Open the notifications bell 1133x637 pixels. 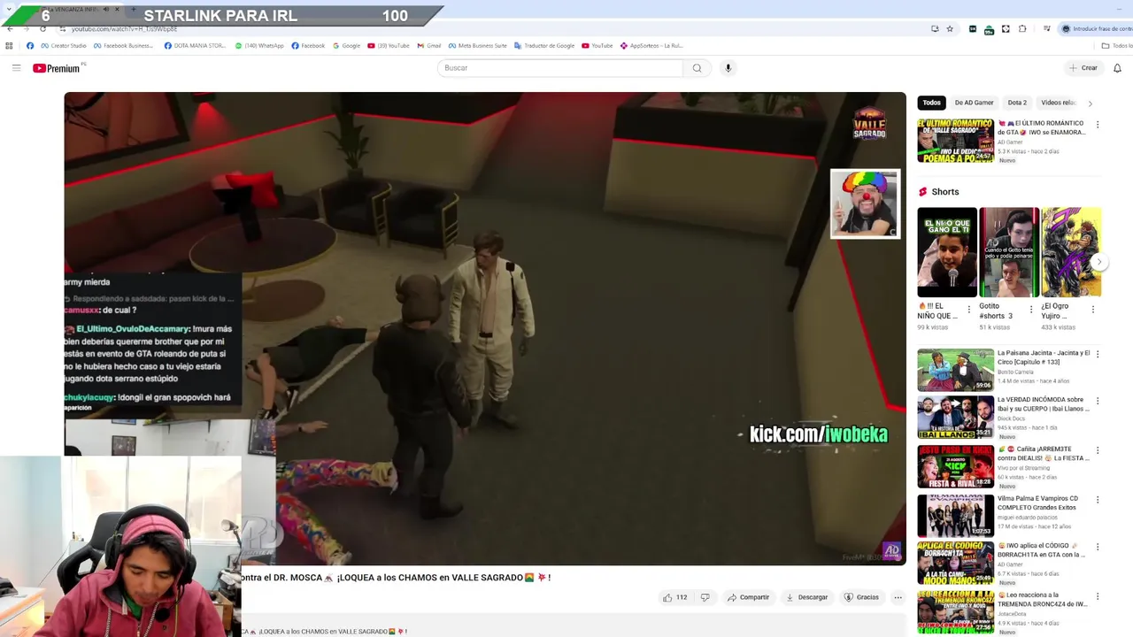click(x=1117, y=68)
